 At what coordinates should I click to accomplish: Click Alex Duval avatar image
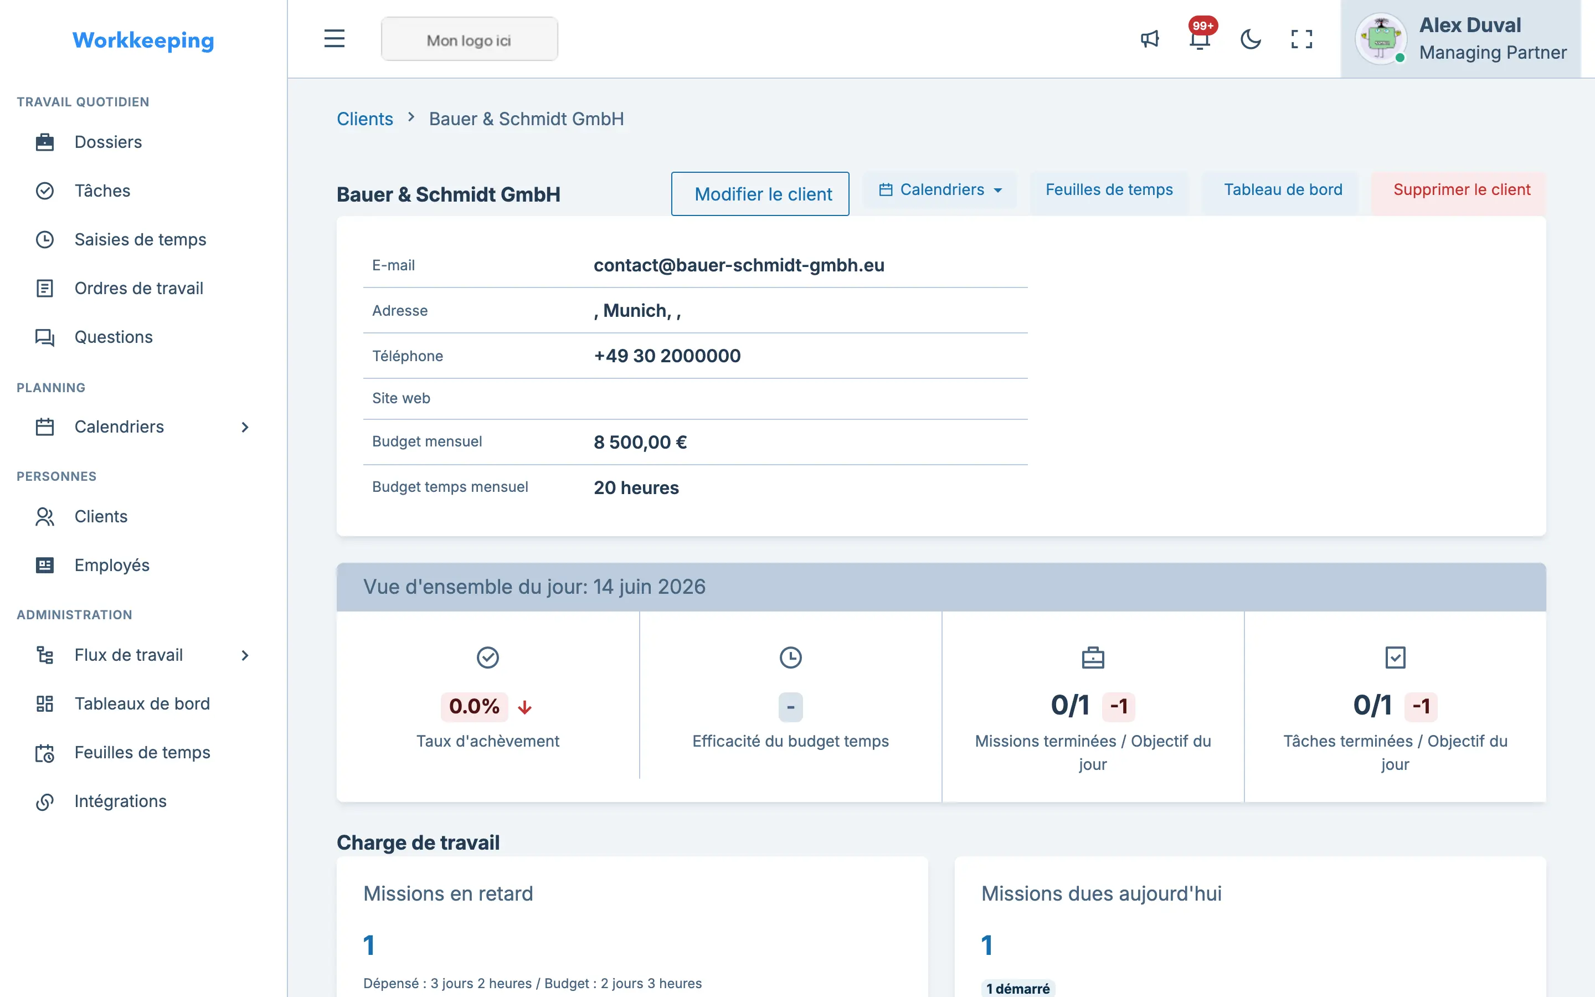click(1381, 39)
